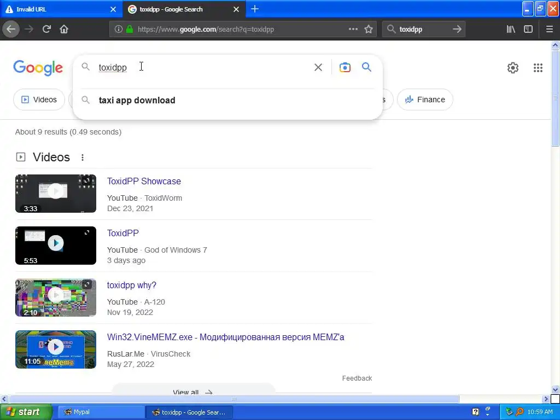This screenshot has width=560, height=420.
Task: Click the Google search text toxidpp
Action: coord(113,67)
